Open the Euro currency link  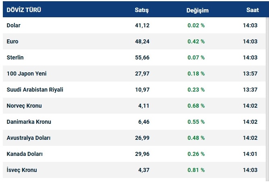(13, 41)
